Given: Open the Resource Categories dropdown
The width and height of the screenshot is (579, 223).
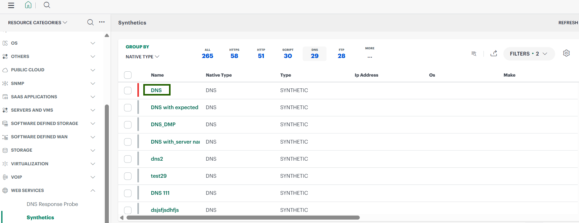Looking at the screenshot, I should [38, 23].
